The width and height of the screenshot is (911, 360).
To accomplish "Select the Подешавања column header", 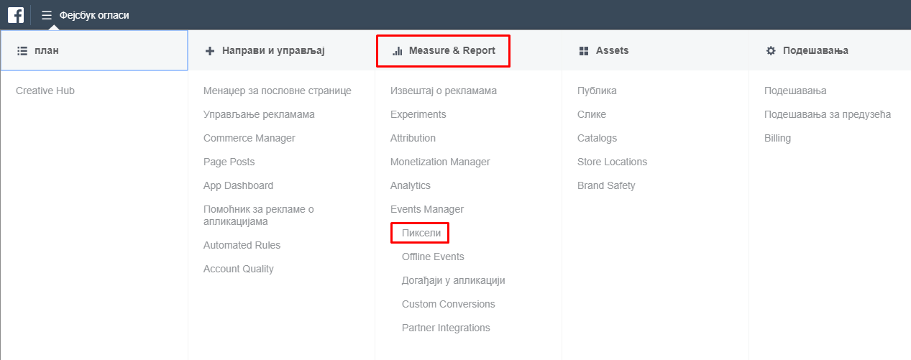I will tap(830, 50).
